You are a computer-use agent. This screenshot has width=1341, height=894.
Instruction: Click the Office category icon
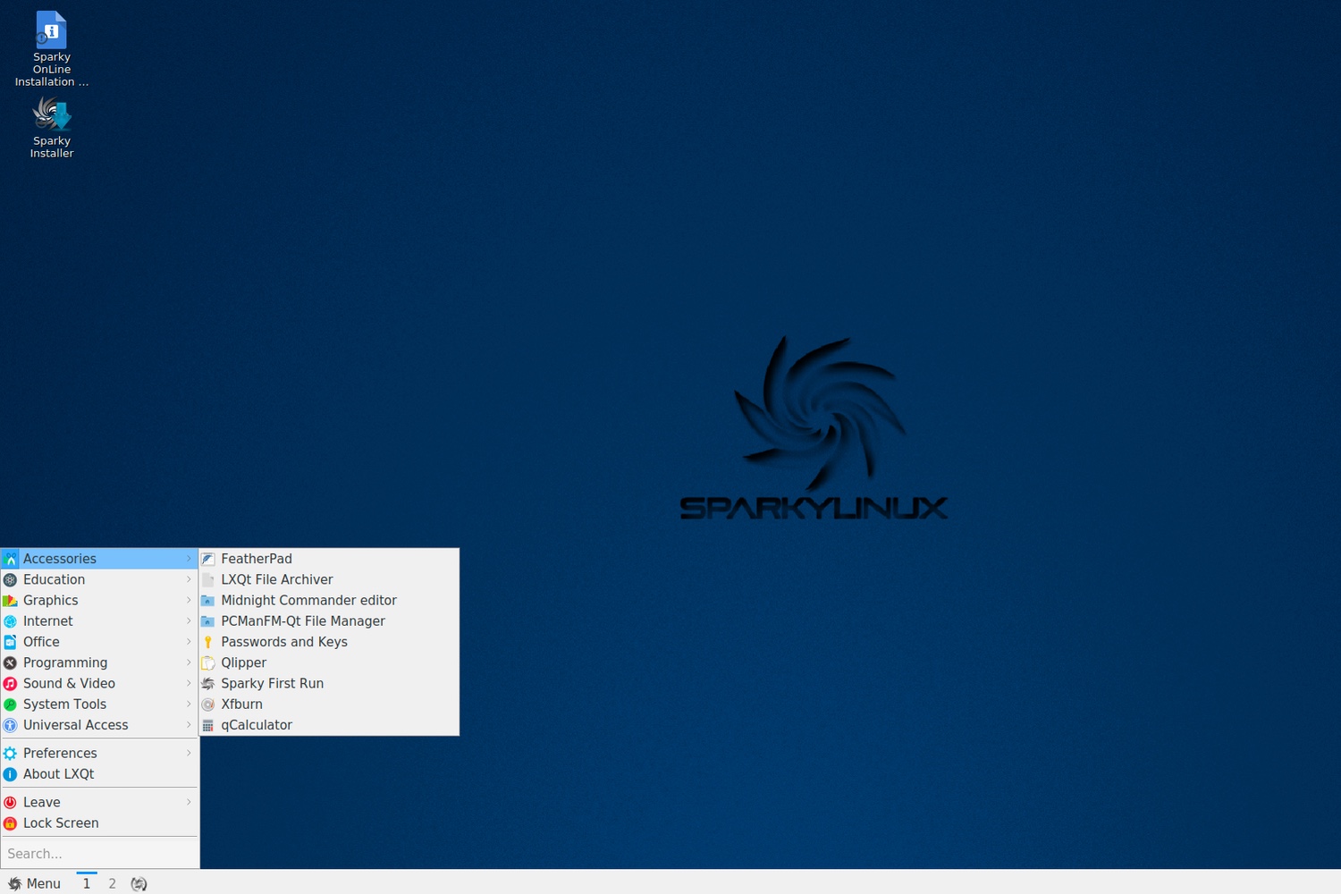click(x=10, y=642)
